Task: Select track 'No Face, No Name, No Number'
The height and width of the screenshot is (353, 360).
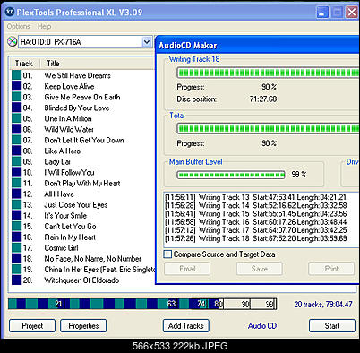Action: tap(92, 259)
